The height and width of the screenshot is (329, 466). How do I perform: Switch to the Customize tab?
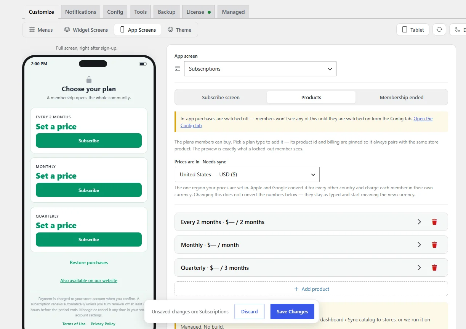42,12
